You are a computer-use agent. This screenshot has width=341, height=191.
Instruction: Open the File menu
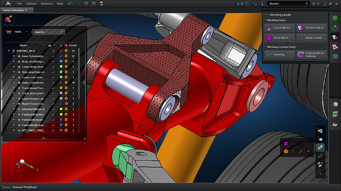pos(19,4)
